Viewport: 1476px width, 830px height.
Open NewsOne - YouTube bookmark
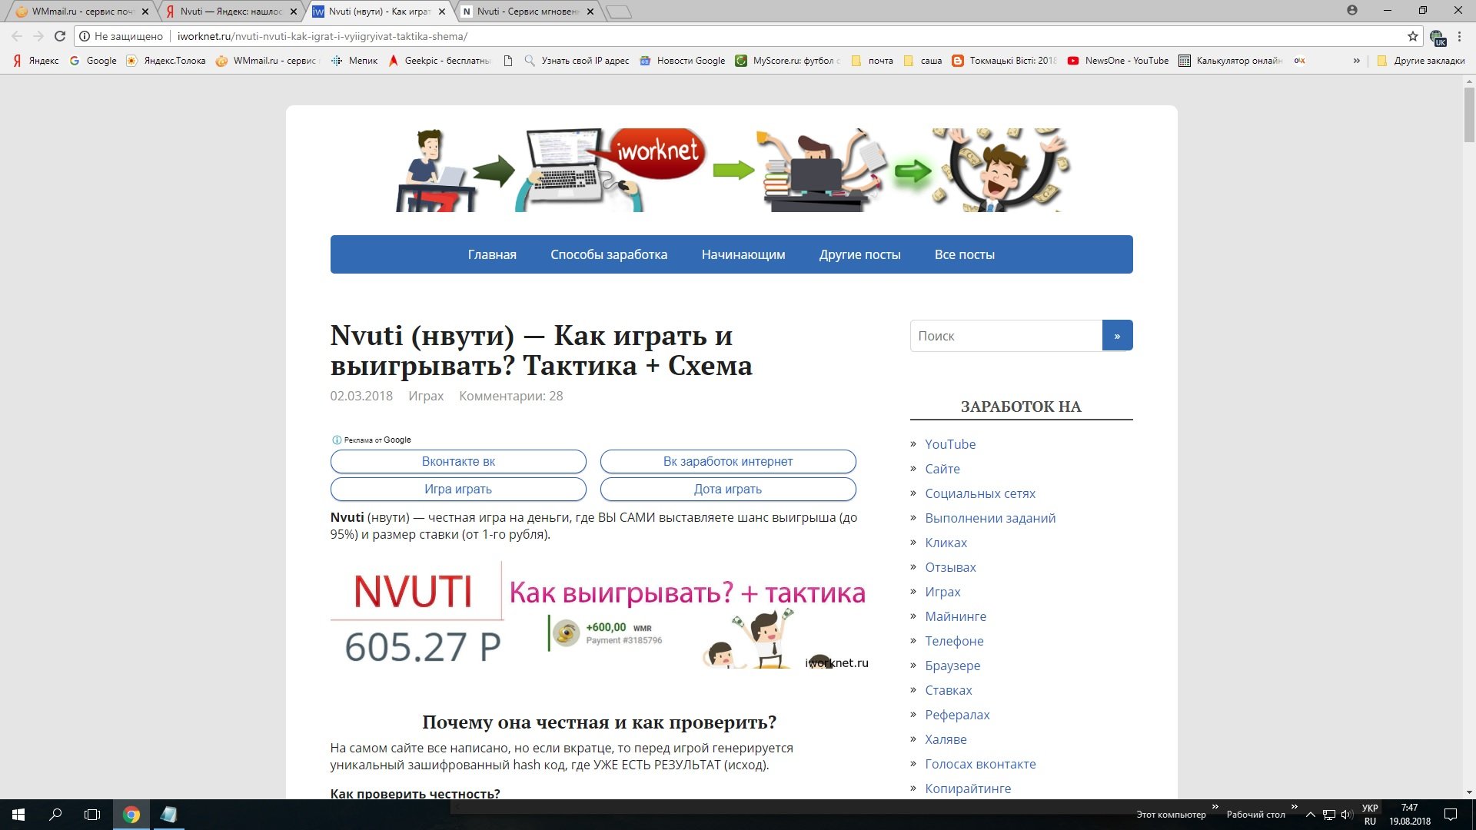pyautogui.click(x=1118, y=61)
